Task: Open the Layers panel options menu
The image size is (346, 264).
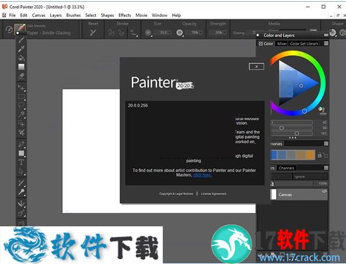Action: coord(326,168)
